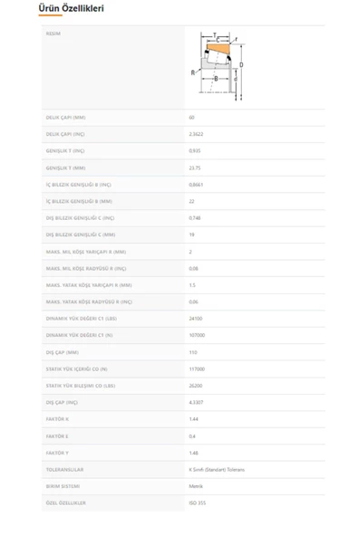Select Maks. Yatak Köşe Yarıçapı R (MM) label
Viewport: 358px width, 536px height.
(89, 285)
